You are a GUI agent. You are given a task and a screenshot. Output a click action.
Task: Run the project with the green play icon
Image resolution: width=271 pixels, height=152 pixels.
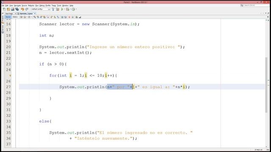tap(62, 9)
